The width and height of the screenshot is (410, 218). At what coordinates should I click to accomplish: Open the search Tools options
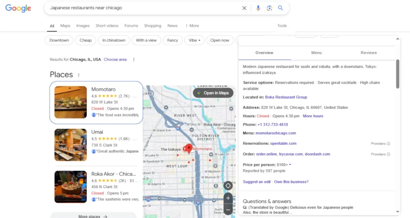tap(282, 26)
